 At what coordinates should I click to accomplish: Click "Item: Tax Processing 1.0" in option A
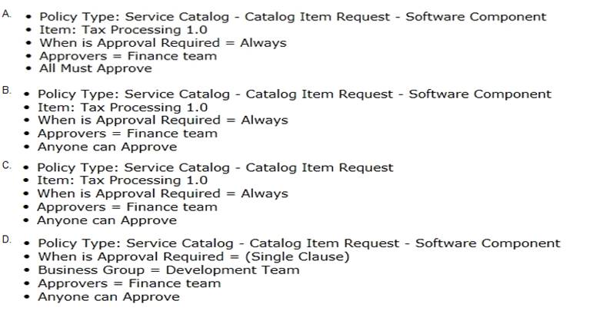click(123, 29)
